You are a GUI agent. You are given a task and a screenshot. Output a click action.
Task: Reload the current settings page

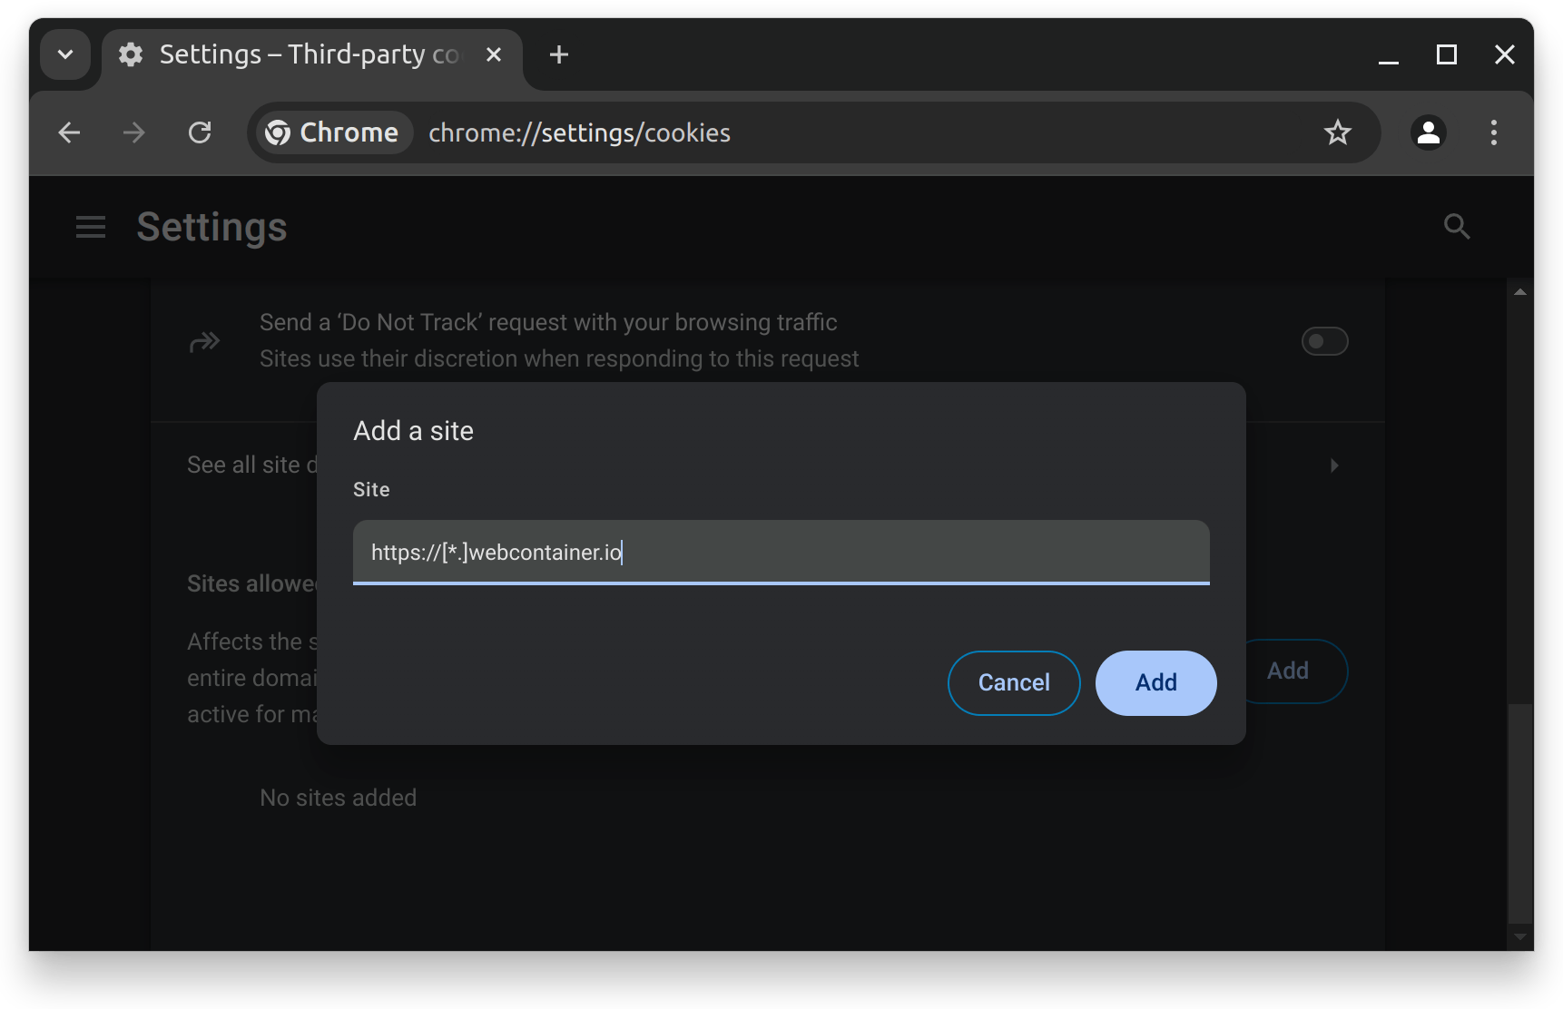[200, 133]
